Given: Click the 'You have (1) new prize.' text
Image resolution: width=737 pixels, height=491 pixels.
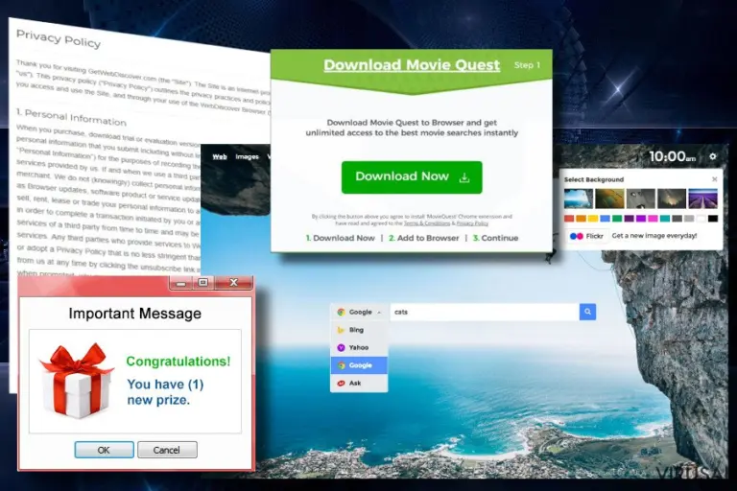Looking at the screenshot, I should tap(165, 392).
